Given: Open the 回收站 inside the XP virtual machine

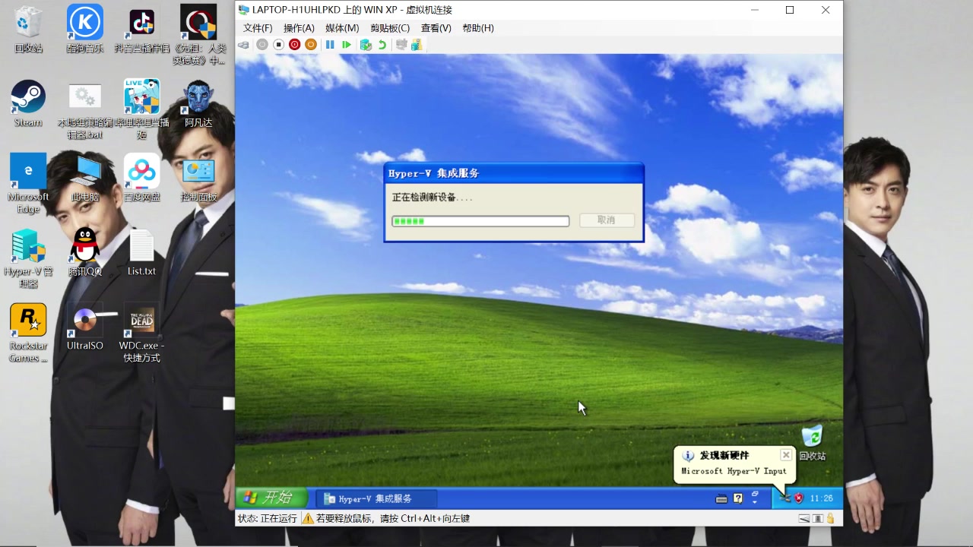Looking at the screenshot, I should 812,443.
